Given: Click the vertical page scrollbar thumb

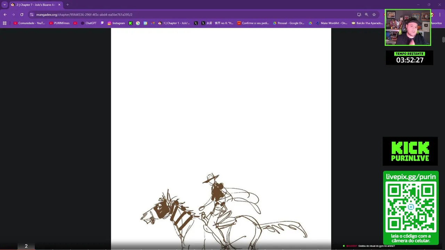Looking at the screenshot, I should [443, 39].
